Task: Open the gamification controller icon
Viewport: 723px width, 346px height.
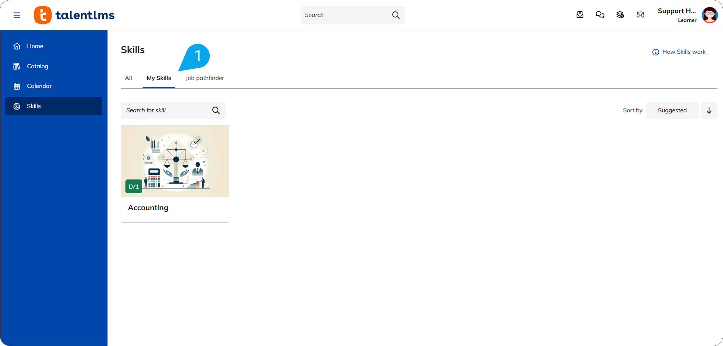Action: [640, 15]
